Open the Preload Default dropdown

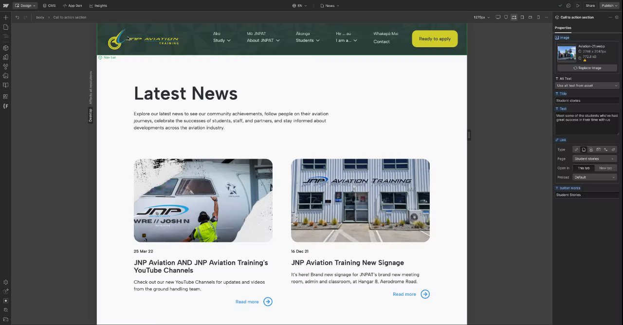tap(595, 177)
